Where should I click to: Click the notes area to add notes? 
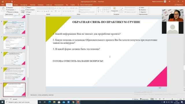click(42, 95)
